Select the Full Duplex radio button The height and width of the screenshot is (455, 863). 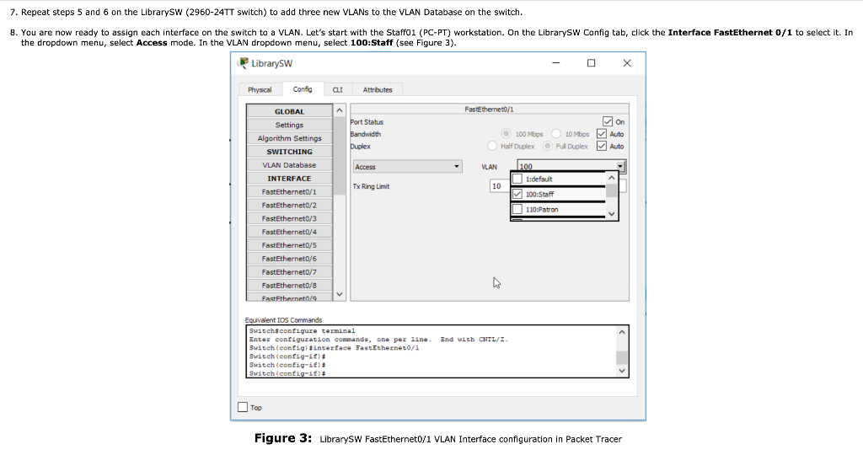pos(547,147)
